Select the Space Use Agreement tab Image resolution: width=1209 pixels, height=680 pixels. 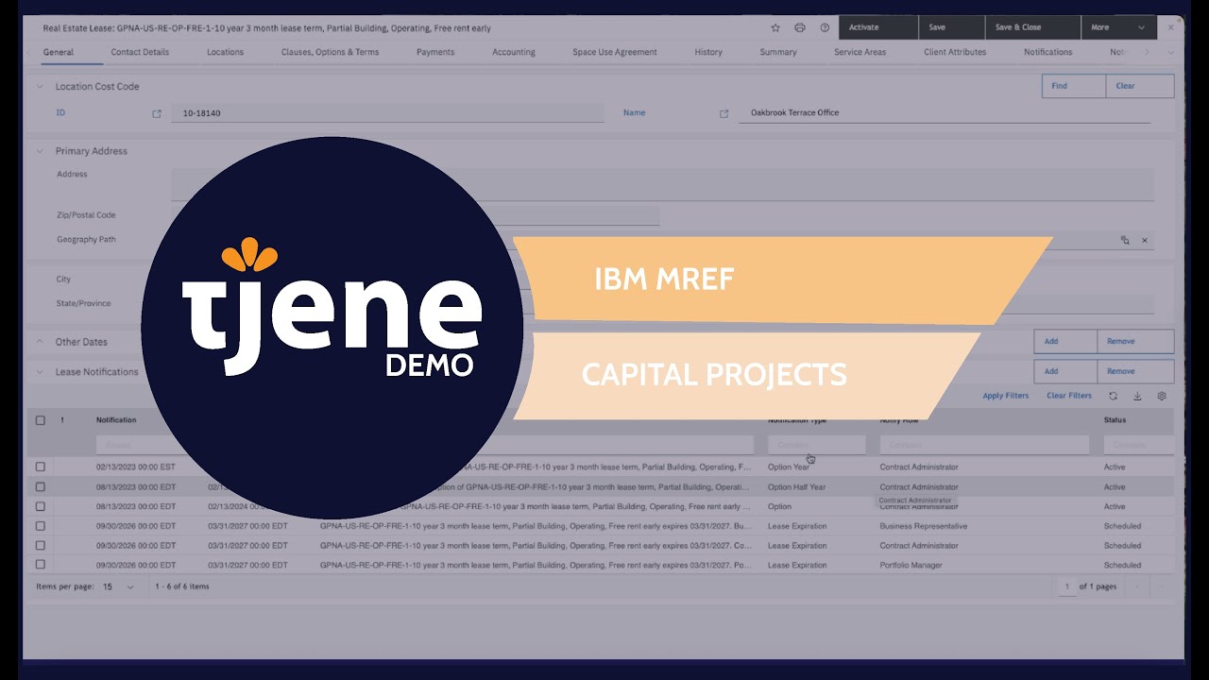coord(615,52)
